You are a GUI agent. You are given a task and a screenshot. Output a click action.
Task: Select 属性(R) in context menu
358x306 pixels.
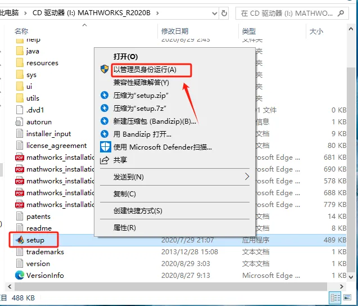pos(125,227)
